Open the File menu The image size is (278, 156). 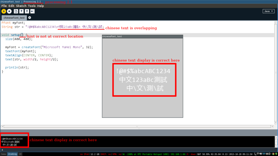tap(4, 6)
